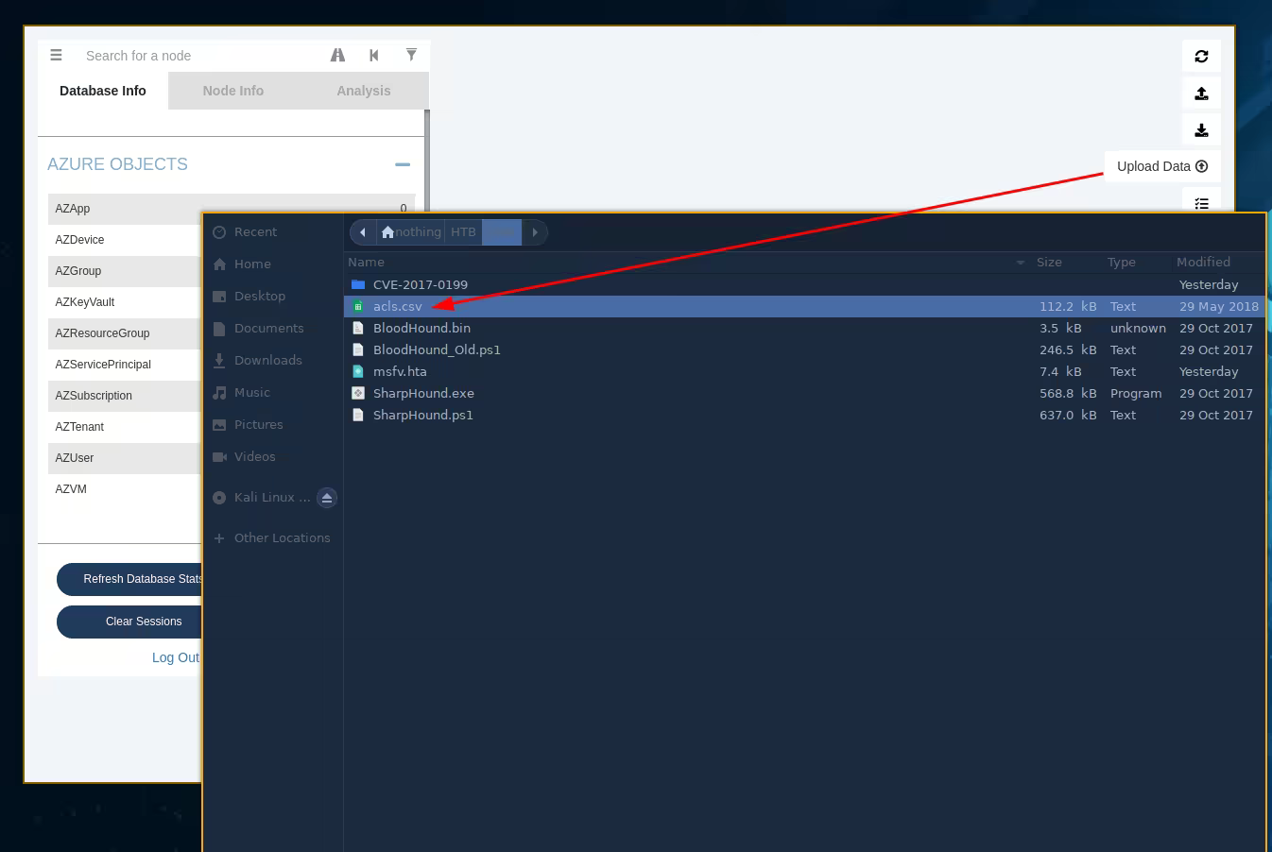Open pathfinding via the road icon
Viewport: 1272px width, 852px height.
point(337,56)
